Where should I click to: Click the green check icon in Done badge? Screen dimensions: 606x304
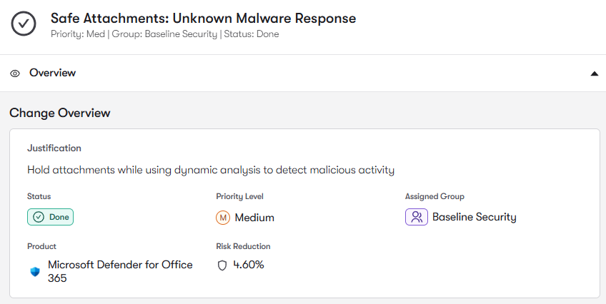pyautogui.click(x=39, y=217)
